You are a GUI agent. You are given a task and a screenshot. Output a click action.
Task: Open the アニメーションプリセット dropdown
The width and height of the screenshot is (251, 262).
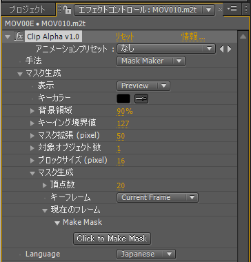pos(166,49)
